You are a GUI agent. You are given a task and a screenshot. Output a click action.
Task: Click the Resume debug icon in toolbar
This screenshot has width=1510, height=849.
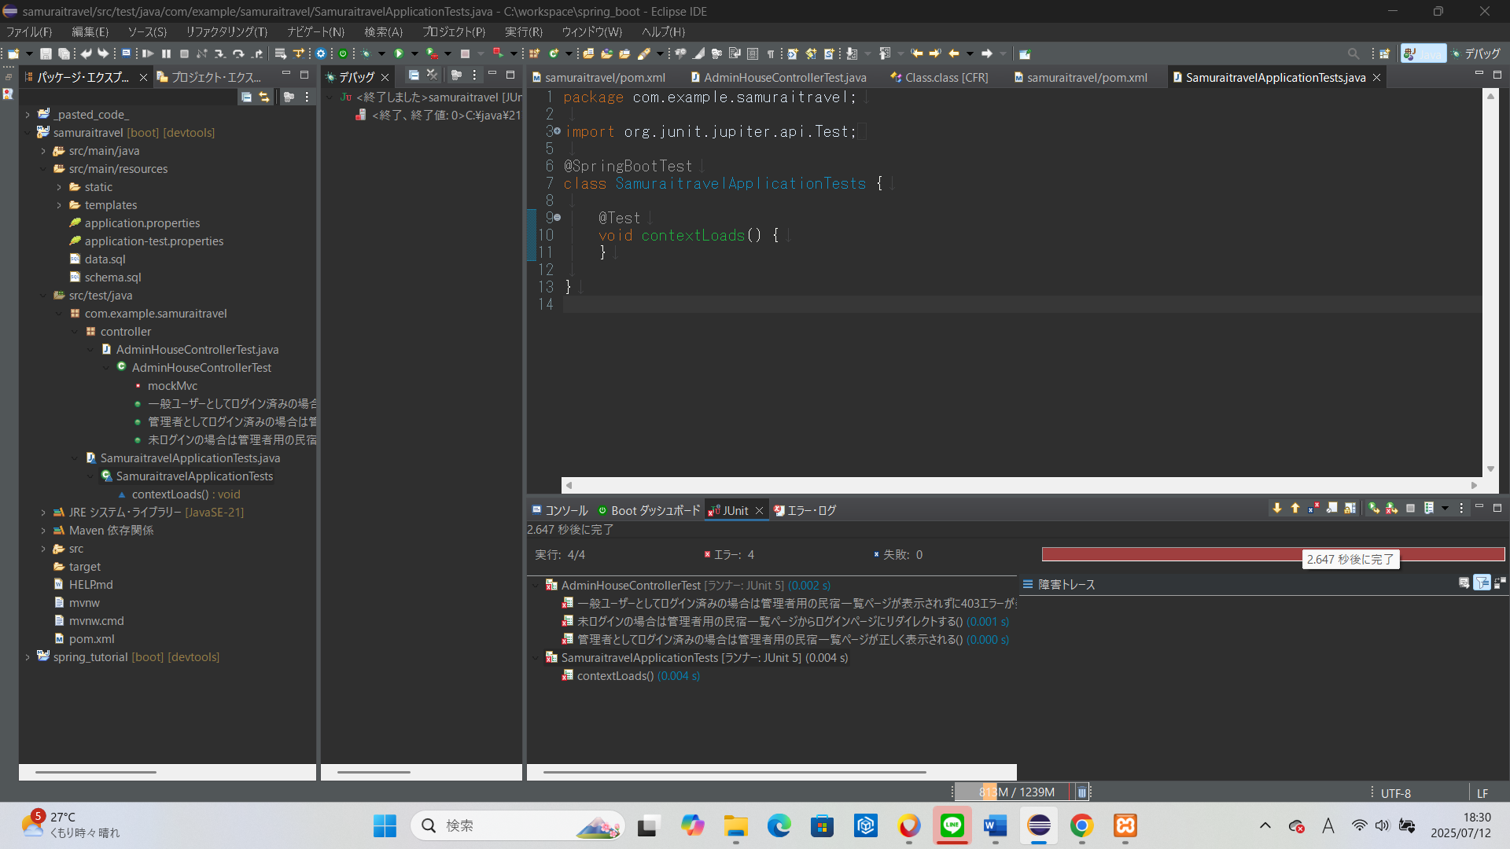click(x=148, y=53)
